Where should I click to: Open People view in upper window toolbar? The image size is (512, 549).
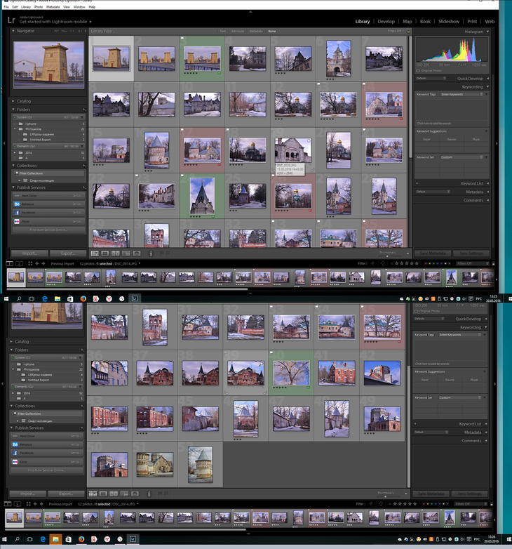point(137,253)
